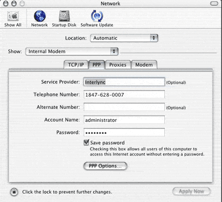This screenshot has width=222, height=202.
Task: Click the red close button of Network window
Action: click(x=6, y=4)
